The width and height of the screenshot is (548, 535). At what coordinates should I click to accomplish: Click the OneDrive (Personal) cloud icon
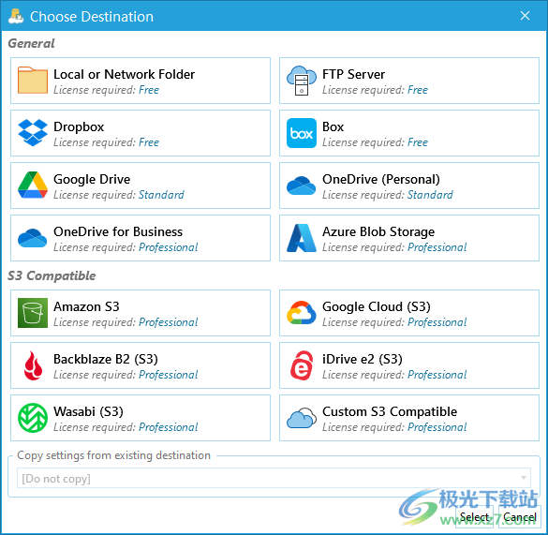(x=302, y=186)
